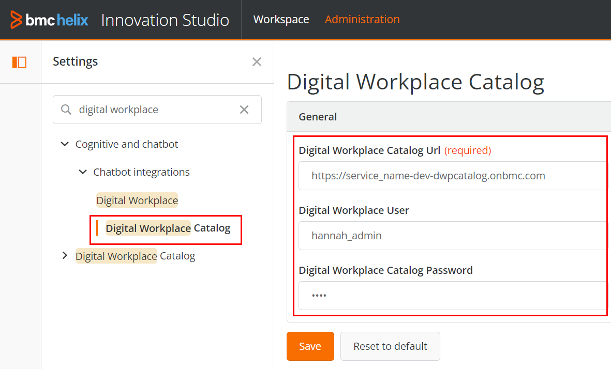Select the Chatbot integrations label
This screenshot has height=369, width=611.
click(141, 172)
